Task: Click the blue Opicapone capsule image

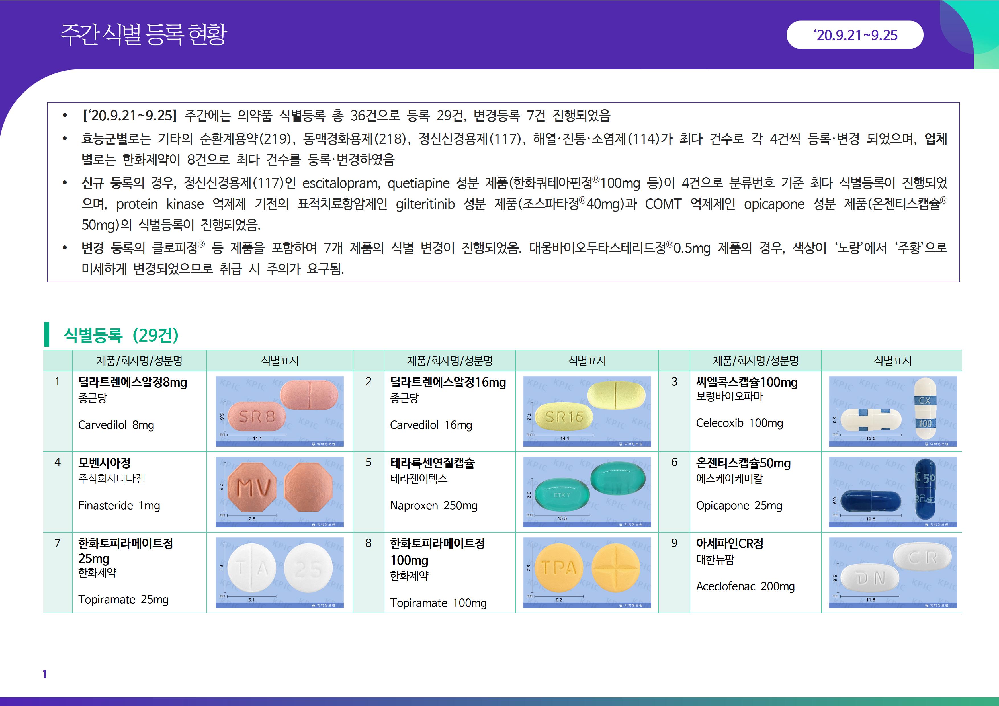Action: (x=892, y=492)
